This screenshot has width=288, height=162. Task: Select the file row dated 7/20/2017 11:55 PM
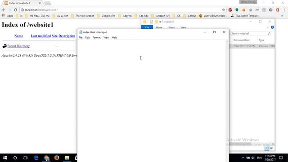tap(252, 46)
